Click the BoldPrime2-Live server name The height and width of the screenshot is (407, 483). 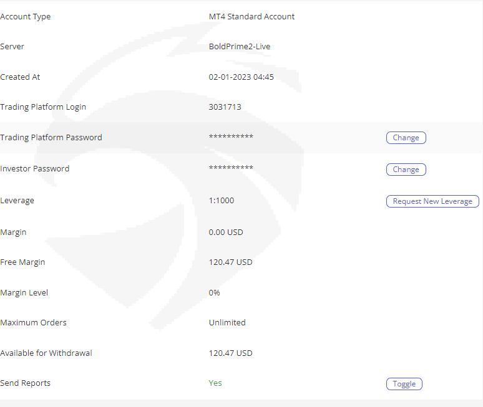[239, 47]
